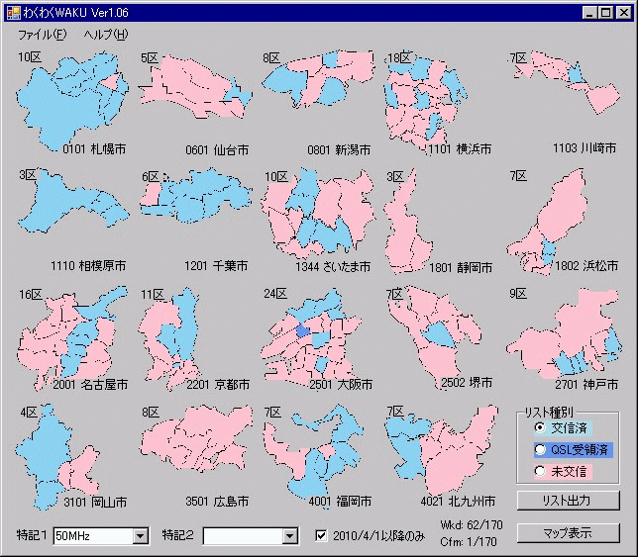Click the app icon in title bar
638x557 pixels.
click(14, 13)
